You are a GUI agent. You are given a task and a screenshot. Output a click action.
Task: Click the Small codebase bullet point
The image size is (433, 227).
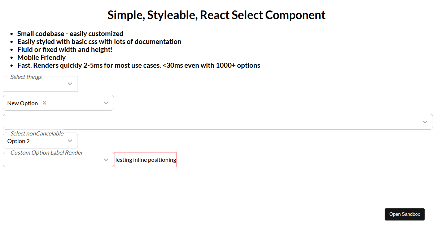point(70,33)
